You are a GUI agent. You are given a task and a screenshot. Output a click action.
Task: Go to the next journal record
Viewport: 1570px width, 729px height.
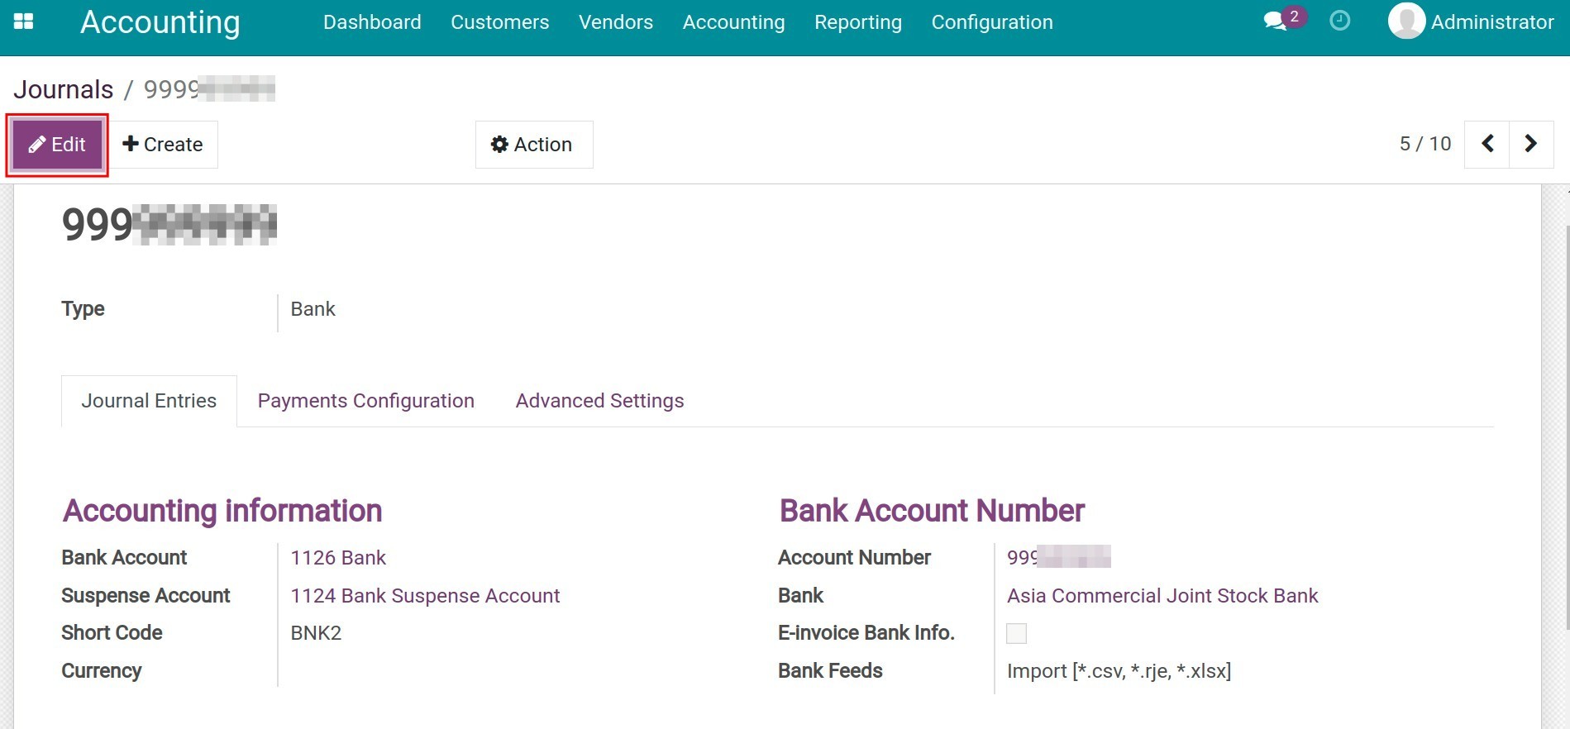1531,144
